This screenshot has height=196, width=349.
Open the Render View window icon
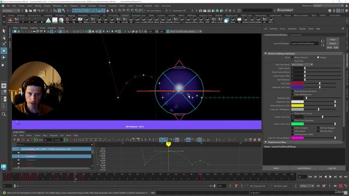point(201,10)
